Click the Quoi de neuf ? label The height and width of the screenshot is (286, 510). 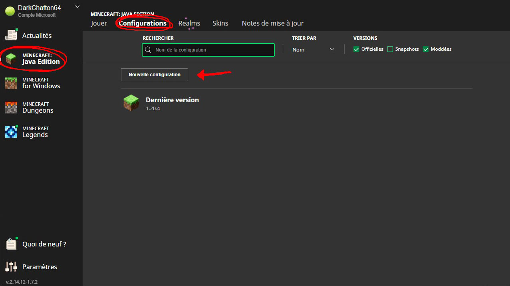click(x=44, y=244)
